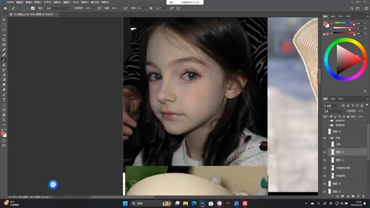This screenshot has height=208, width=370.
Task: Click the Layers panel vertical scrollbar
Action: coord(368,142)
